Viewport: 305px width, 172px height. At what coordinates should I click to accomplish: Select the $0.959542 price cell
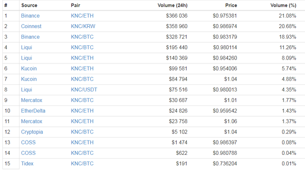coord(225,111)
